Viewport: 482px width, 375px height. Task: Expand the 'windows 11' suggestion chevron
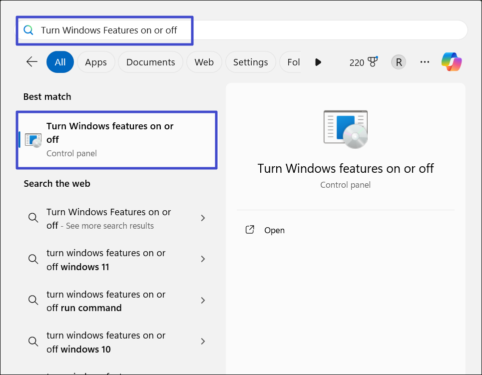[x=203, y=259]
